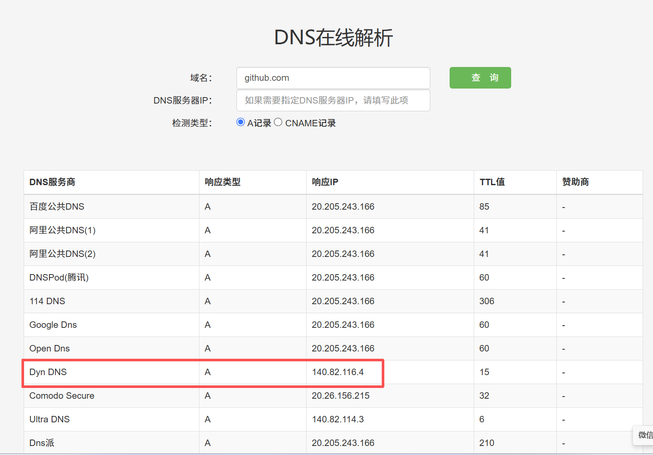Select the DNSPod(腾讯) table row

pos(58,278)
